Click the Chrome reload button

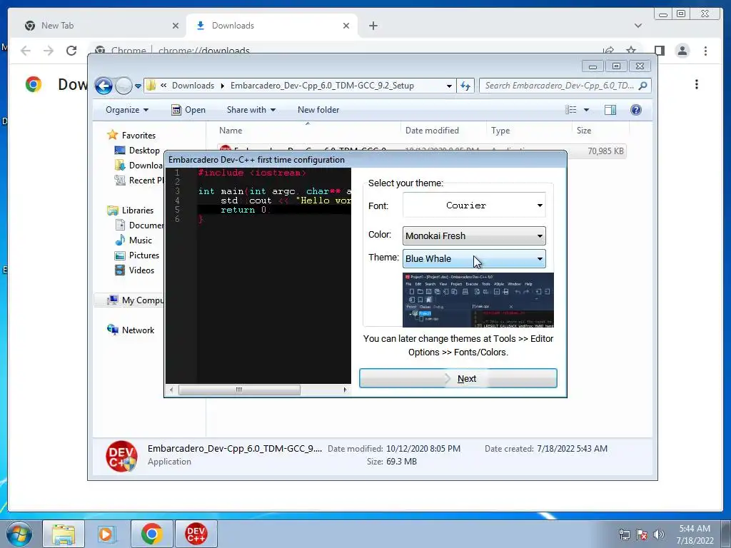coord(71,51)
